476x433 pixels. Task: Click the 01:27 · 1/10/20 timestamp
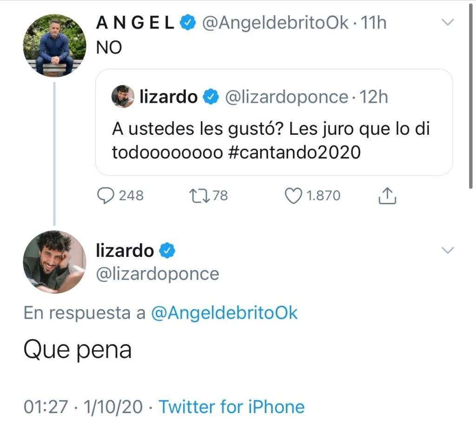(x=83, y=407)
